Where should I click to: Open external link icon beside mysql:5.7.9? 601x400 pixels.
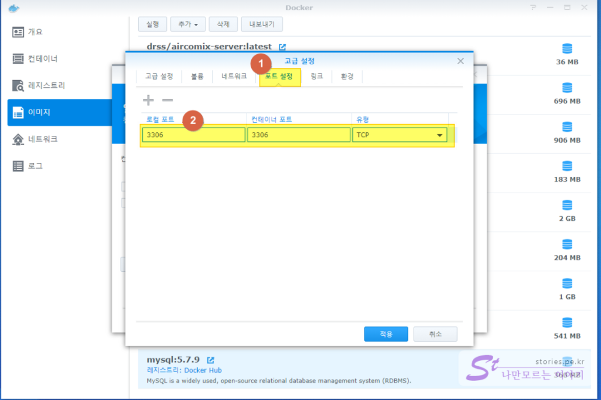210,360
